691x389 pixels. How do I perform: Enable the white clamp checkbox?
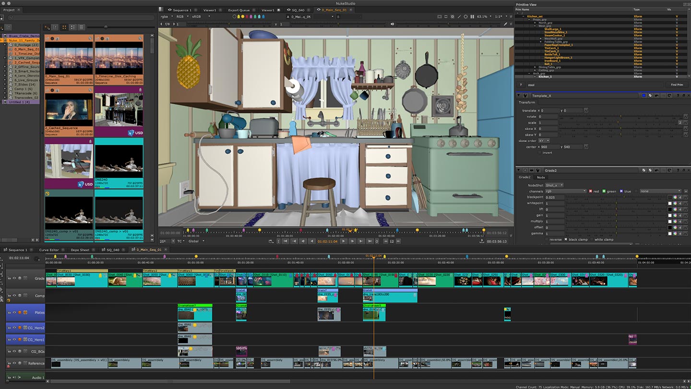point(592,239)
